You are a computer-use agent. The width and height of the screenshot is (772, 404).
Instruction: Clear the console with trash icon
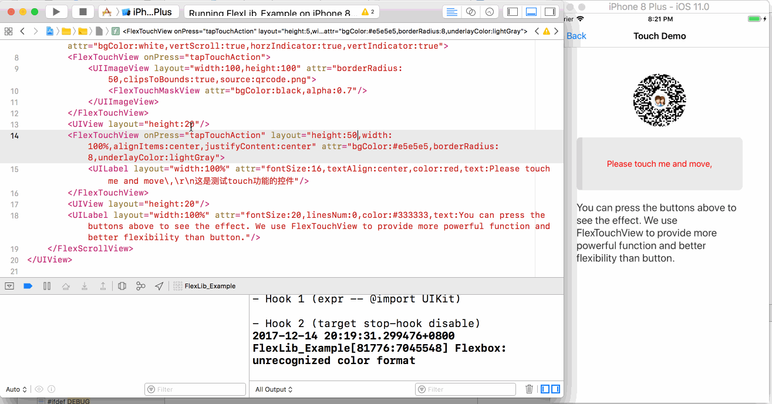coord(529,389)
